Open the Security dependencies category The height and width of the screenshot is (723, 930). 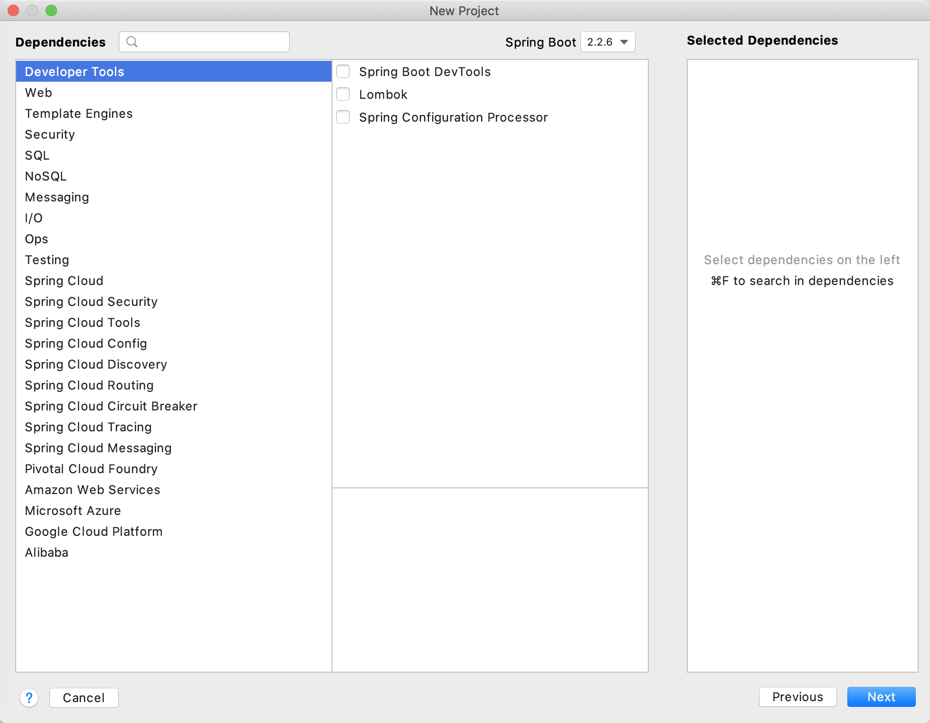click(50, 134)
